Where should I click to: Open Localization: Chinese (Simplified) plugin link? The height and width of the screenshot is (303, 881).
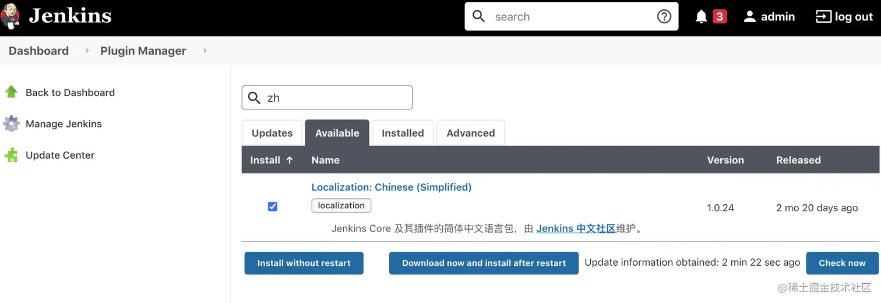(x=392, y=187)
